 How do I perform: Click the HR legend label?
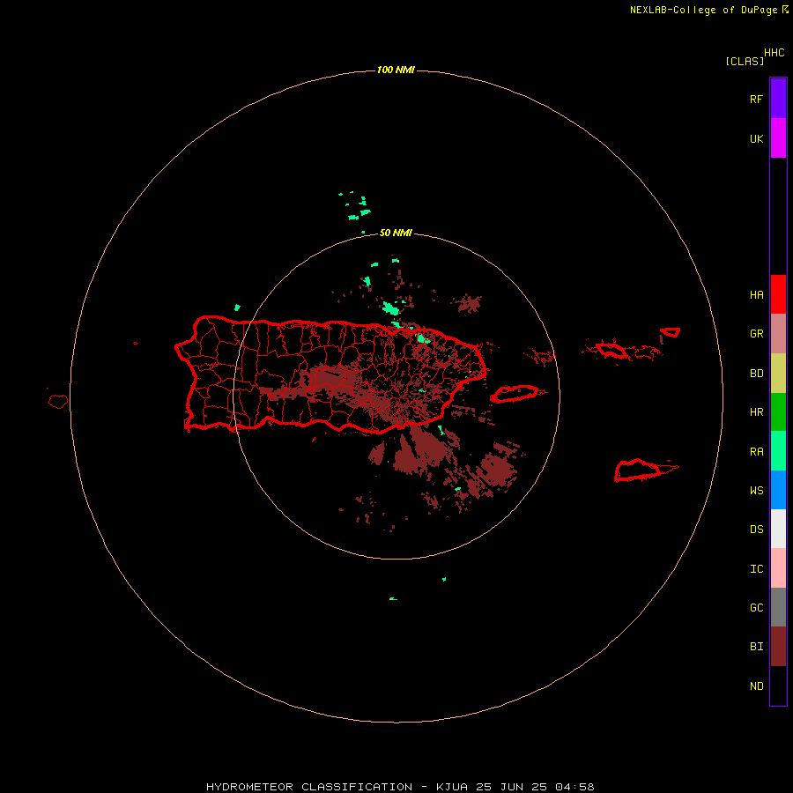click(756, 412)
